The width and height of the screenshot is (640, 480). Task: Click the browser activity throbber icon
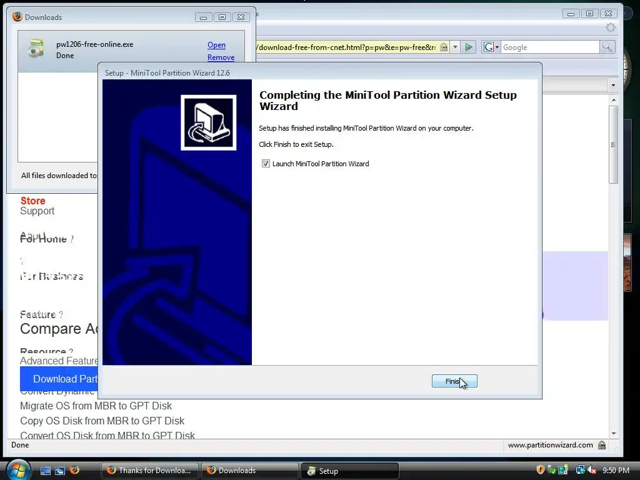(x=610, y=27)
